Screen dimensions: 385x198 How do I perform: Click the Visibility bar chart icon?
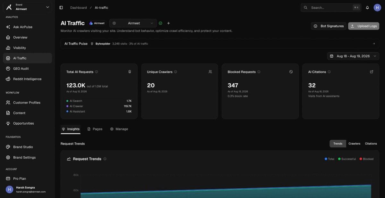(x=8, y=48)
